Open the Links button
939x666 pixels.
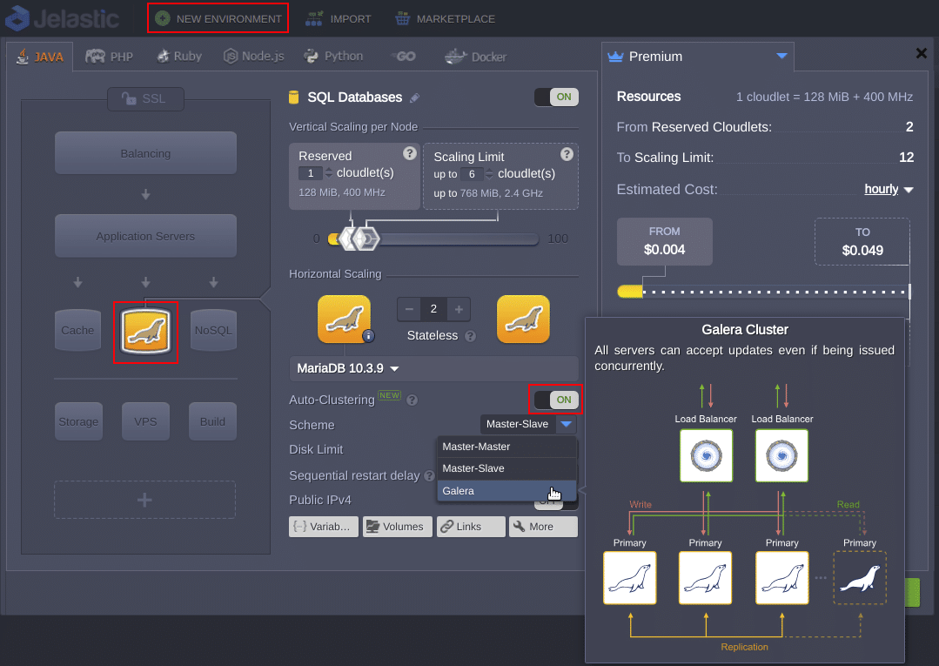coord(471,527)
